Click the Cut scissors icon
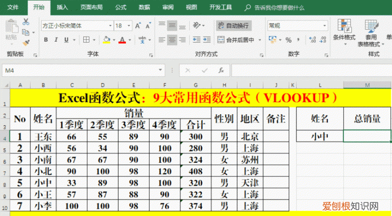Viewport: 392px width, 216px height. coord(26,22)
